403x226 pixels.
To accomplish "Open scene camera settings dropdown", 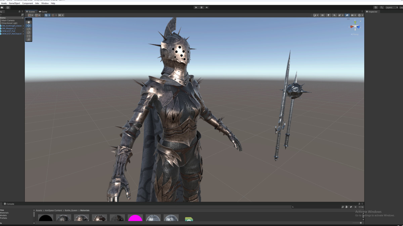I will [x=354, y=15].
